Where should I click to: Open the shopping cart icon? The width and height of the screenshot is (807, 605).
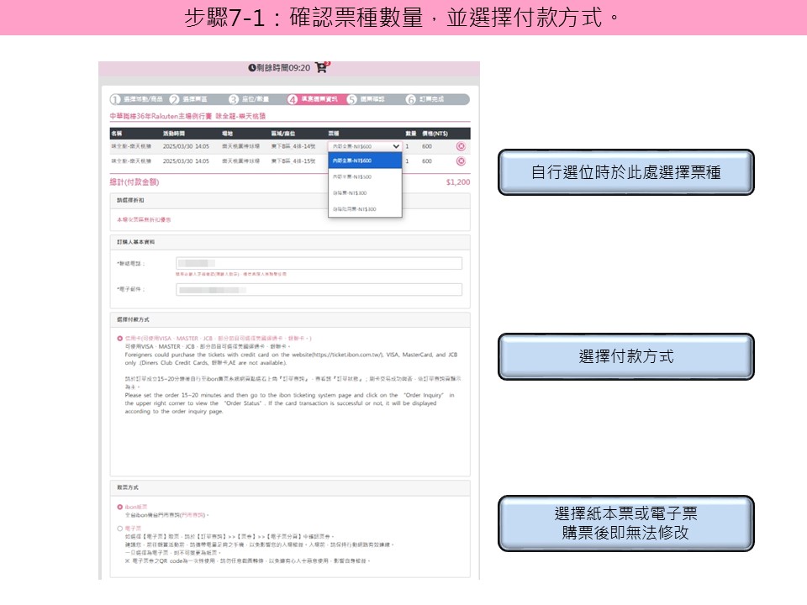coord(321,67)
